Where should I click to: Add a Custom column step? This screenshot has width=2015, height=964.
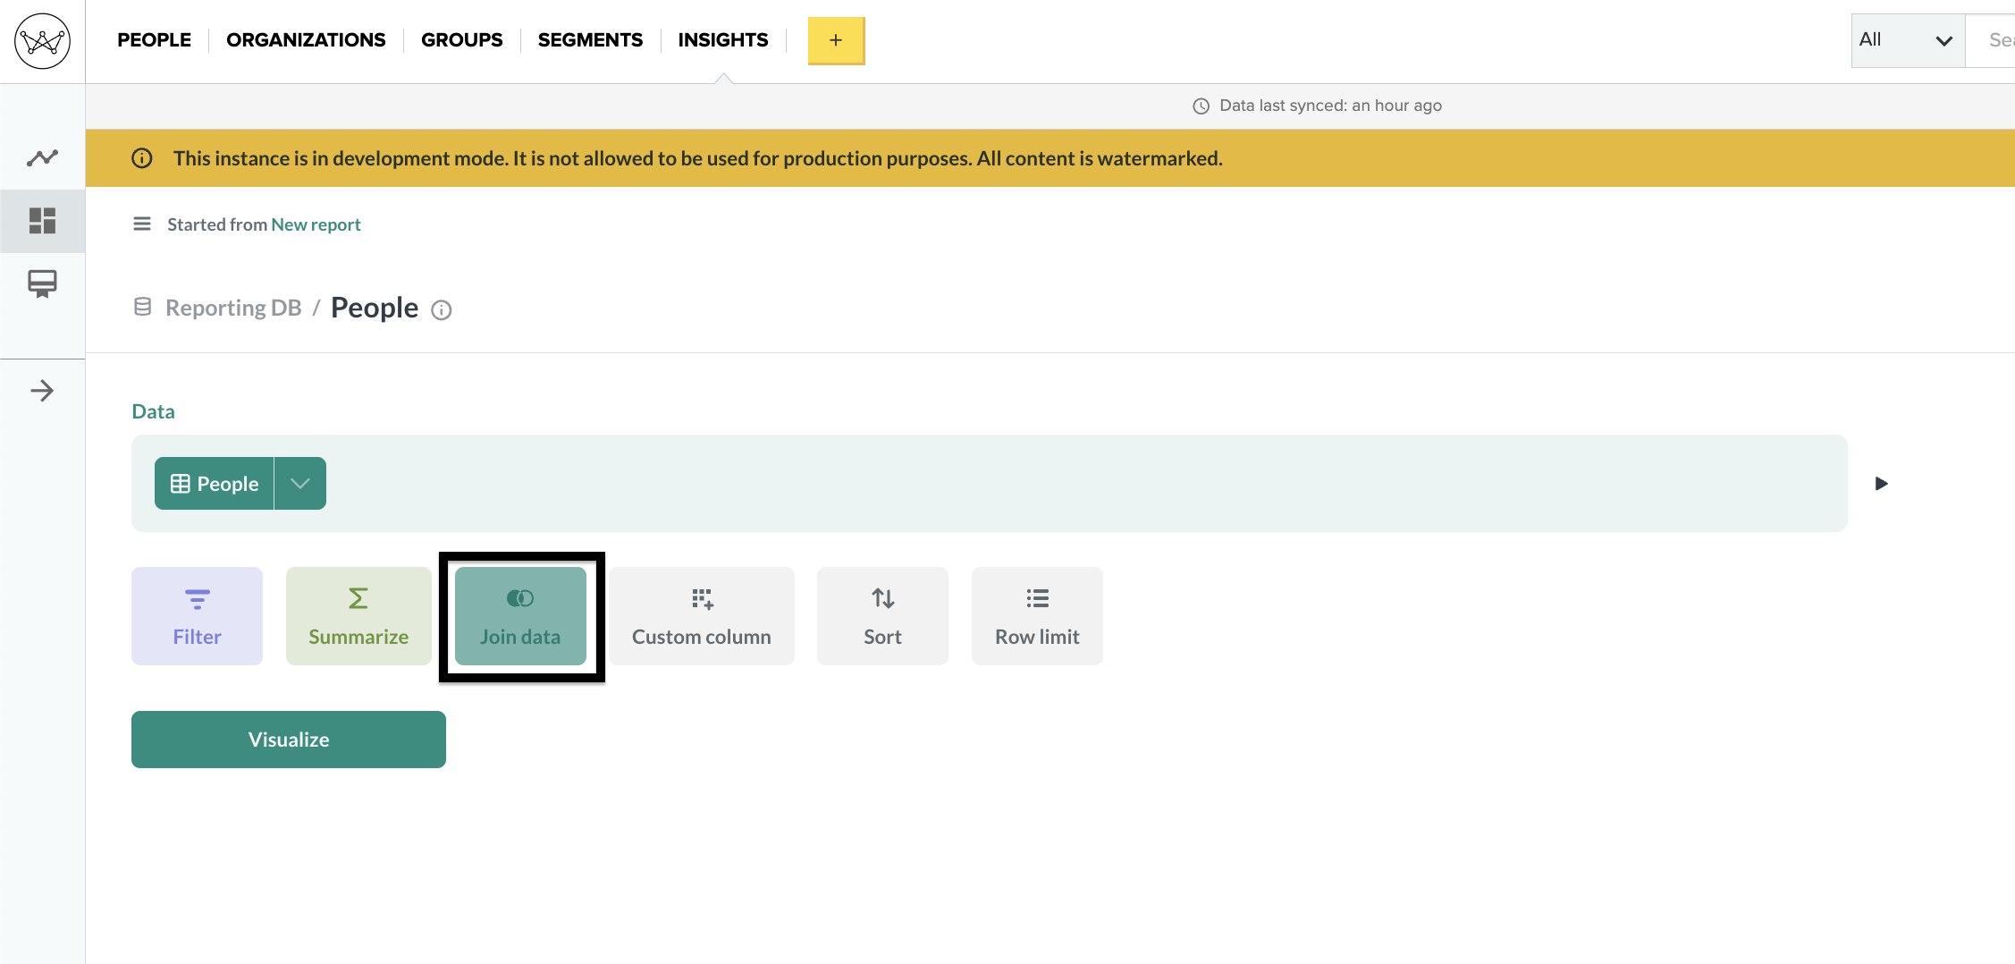(702, 616)
